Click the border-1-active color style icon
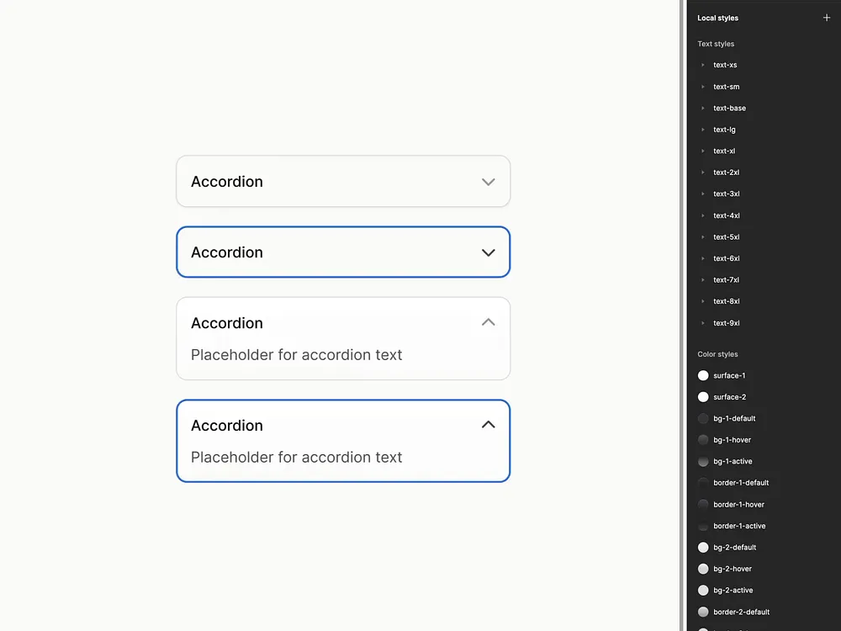The height and width of the screenshot is (631, 841). (x=703, y=525)
